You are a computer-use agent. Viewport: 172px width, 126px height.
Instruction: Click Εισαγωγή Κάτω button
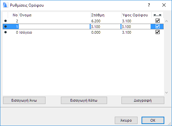coord(84,100)
